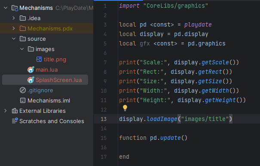Click the import keyword on line 1
The height and width of the screenshot is (166, 260).
pyautogui.click(x=129, y=6)
